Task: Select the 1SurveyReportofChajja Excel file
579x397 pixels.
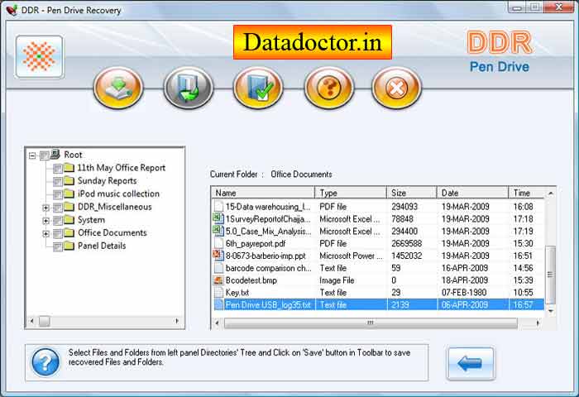Action: (x=378, y=219)
